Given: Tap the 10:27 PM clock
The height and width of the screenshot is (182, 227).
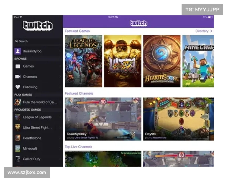Looking at the screenshot, I should [113, 17].
